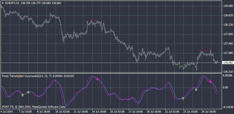Click the current price tag 136.682
Viewport: 234px width, 114px height.
(x=228, y=63)
